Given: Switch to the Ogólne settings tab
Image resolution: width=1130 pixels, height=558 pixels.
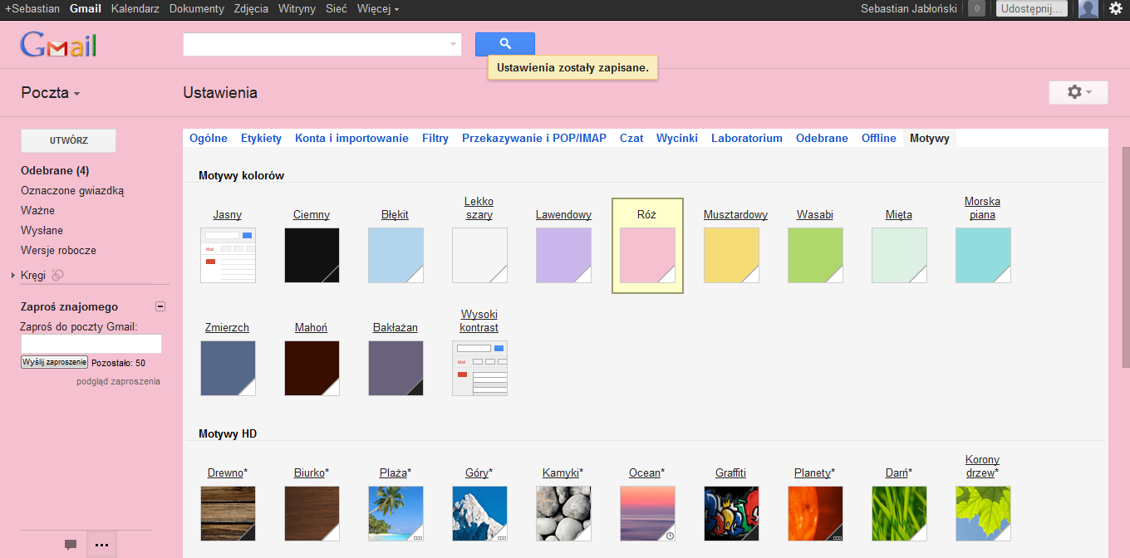Looking at the screenshot, I should click(209, 138).
